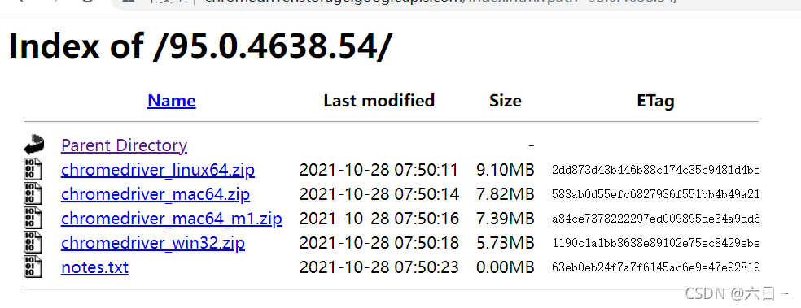Click the ETag hash for chromedriver_linux64.zip
Viewport: 801px width, 308px height.
pyautogui.click(x=656, y=170)
